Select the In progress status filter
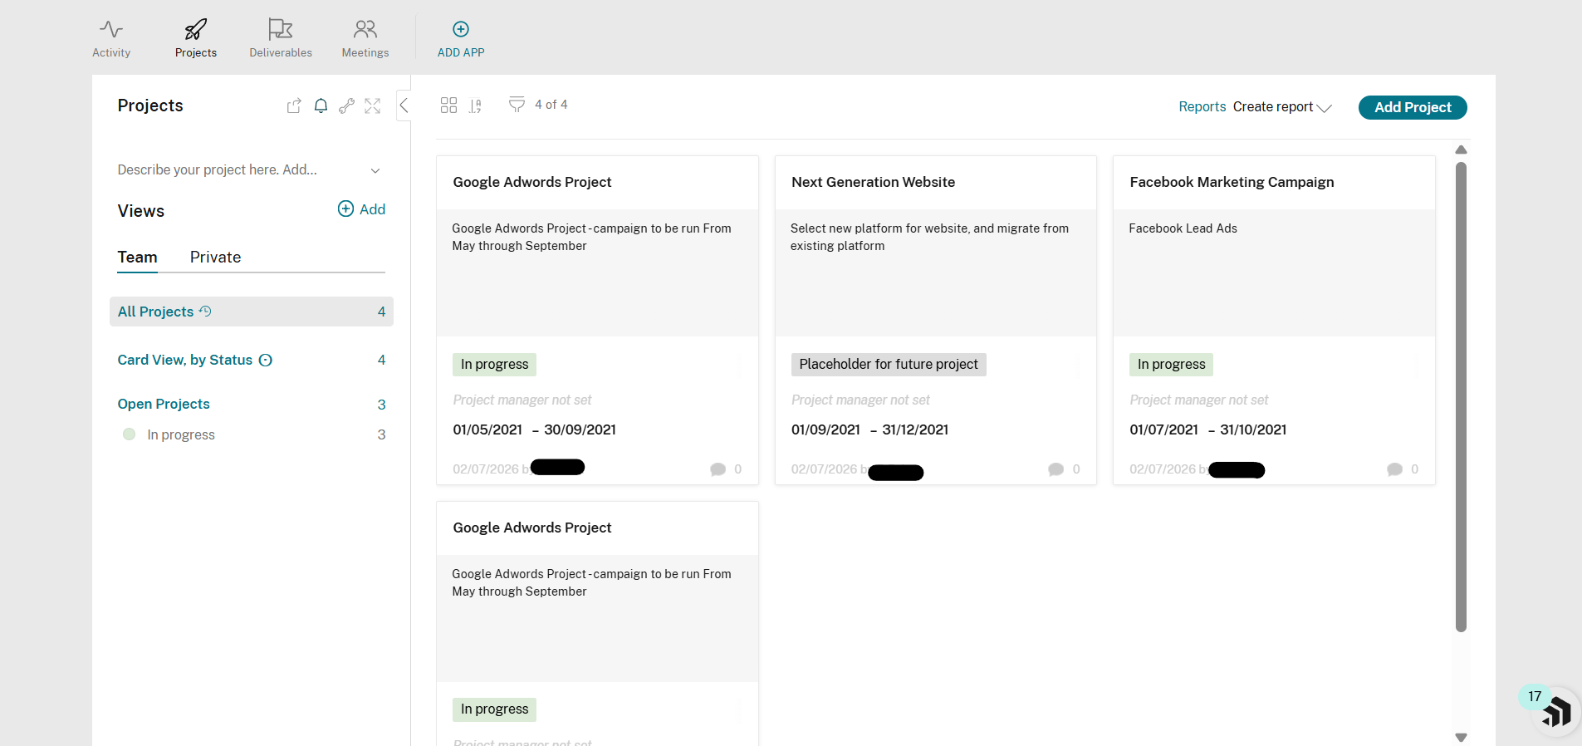Screen dimensions: 1582x746 tap(181, 434)
